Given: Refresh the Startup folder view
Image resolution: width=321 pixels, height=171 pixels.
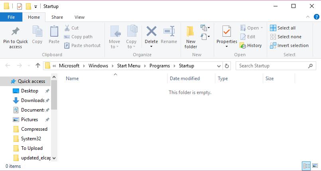Looking at the screenshot, I should coord(227,66).
